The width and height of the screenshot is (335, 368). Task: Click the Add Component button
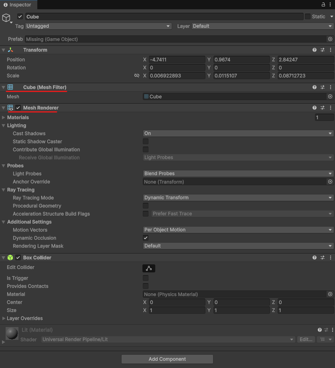pos(167,359)
